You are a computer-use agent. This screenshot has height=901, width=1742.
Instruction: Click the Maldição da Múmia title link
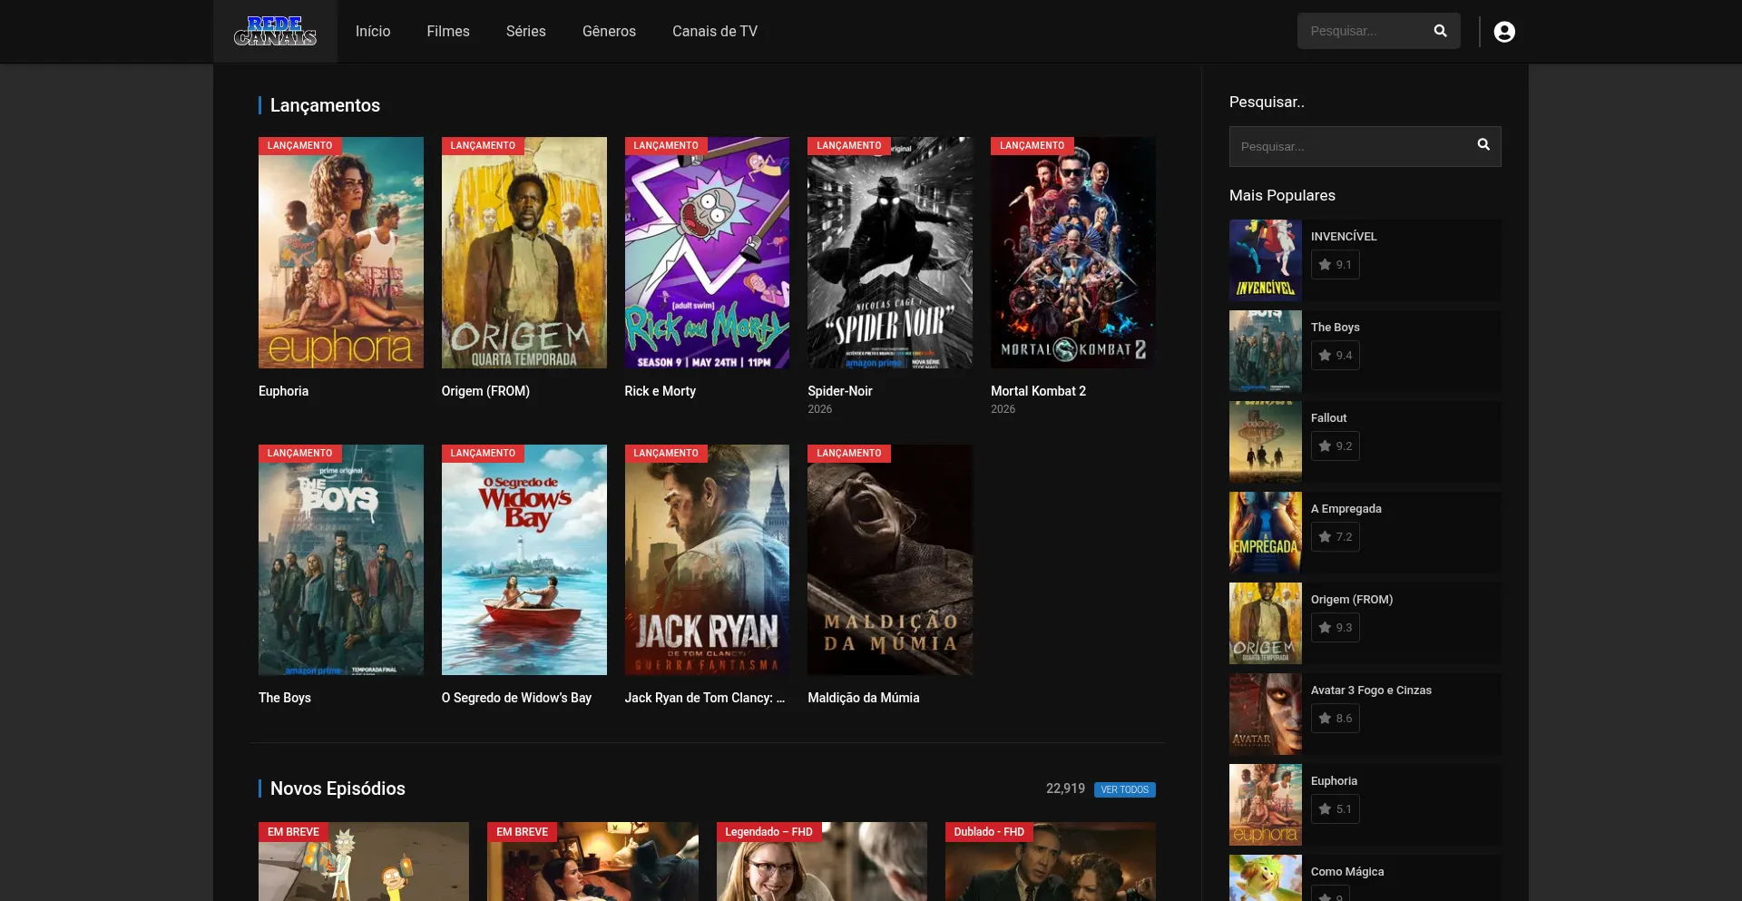864,698
